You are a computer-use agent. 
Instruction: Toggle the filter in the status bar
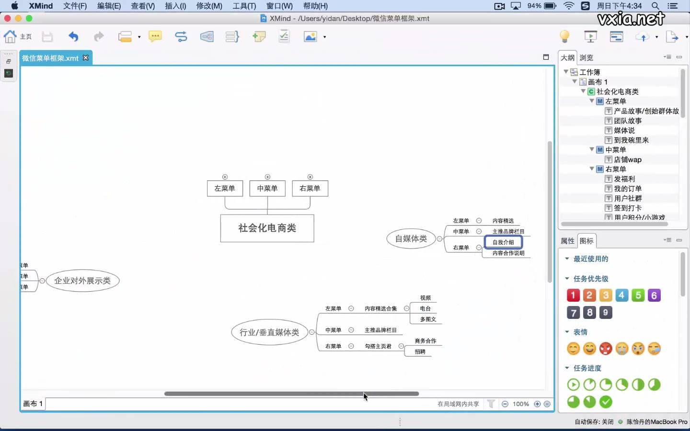click(x=491, y=404)
